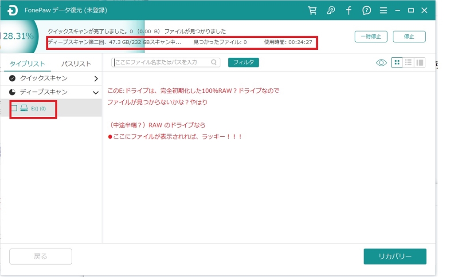Image resolution: width=454 pixels, height=277 pixels.
Task: Click the FonePaw logo icon
Action: pyautogui.click(x=12, y=11)
